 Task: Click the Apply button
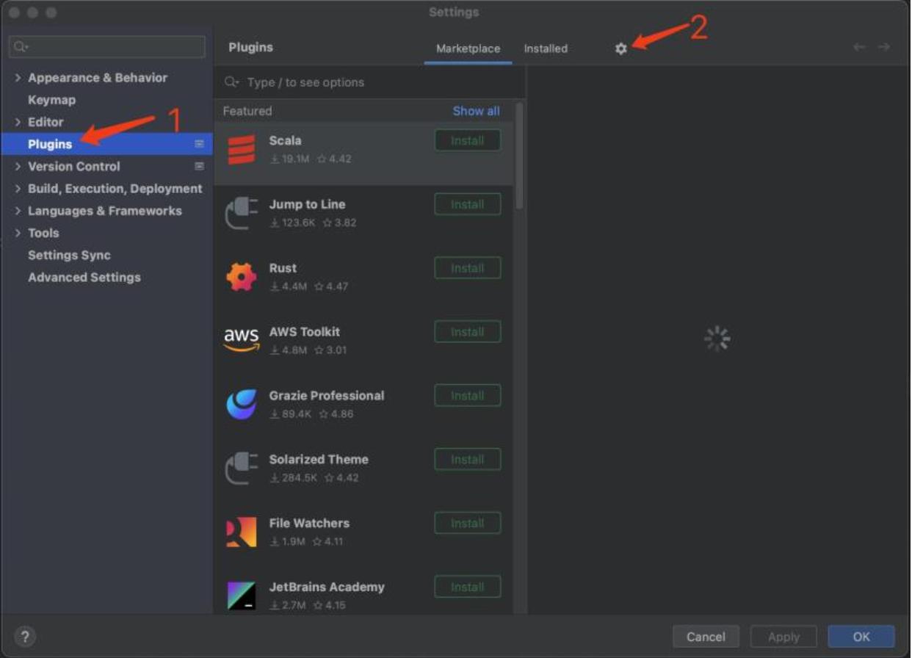(783, 637)
